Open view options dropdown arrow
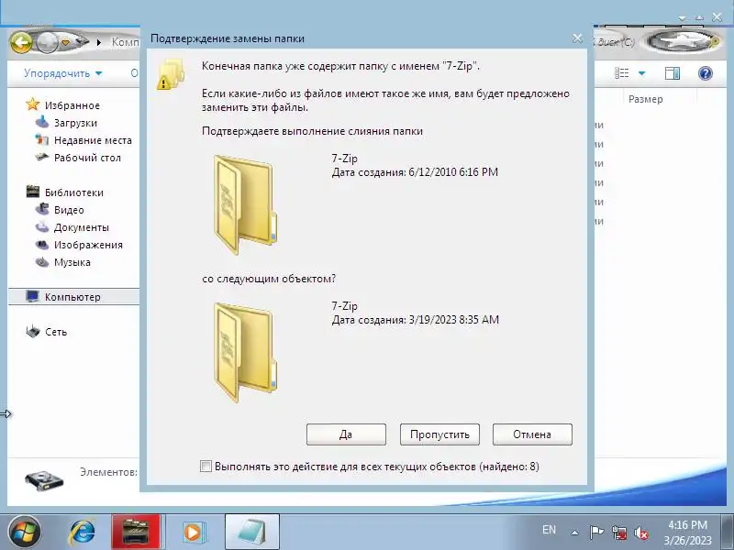 641,73
